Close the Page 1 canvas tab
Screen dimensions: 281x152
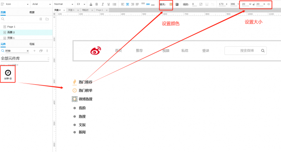[107, 10]
